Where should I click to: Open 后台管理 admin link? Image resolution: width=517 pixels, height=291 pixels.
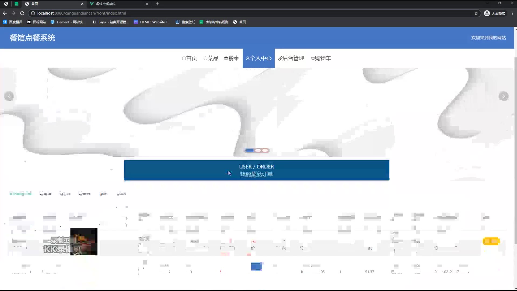291,58
